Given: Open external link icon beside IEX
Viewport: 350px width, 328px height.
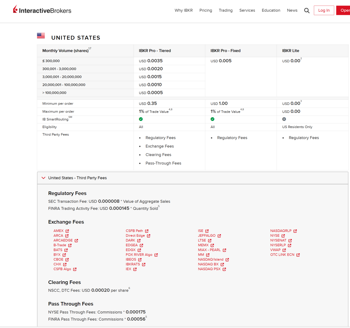Looking at the screenshot, I should tap(135, 269).
